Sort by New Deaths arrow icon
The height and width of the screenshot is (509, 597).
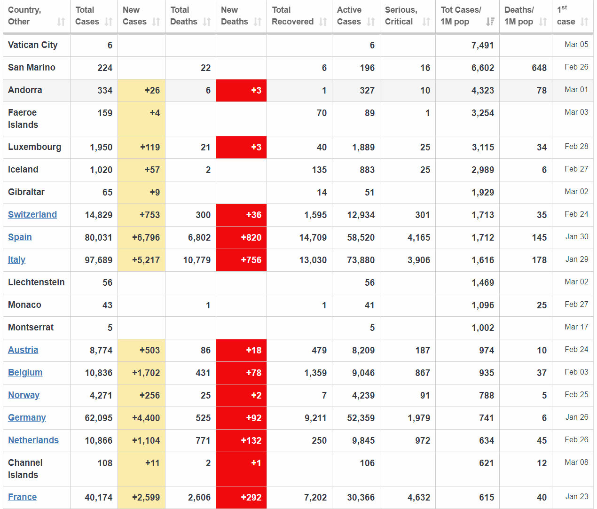click(258, 22)
